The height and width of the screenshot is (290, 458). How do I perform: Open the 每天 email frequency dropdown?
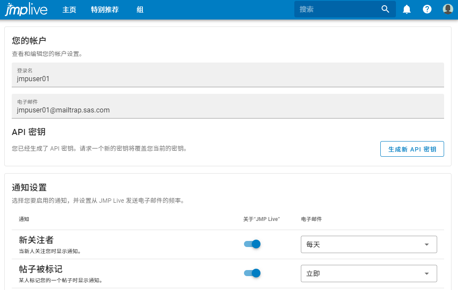[369, 244]
